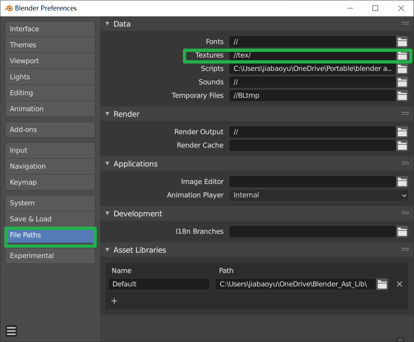
Task: Click the Scripts path field
Action: 313,69
